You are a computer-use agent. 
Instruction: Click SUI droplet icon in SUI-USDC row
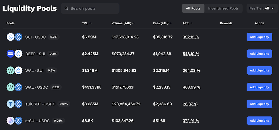pos(11,37)
